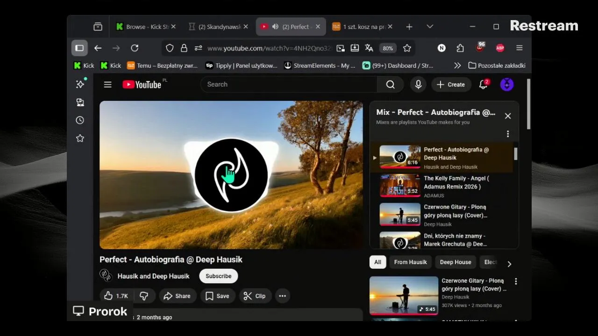Viewport: 598px width, 336px height.
Task: Go back to the previous page
Action: tap(98, 48)
